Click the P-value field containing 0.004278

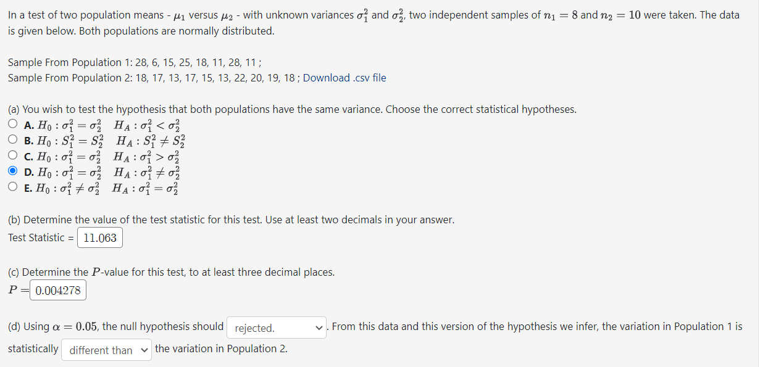57,290
